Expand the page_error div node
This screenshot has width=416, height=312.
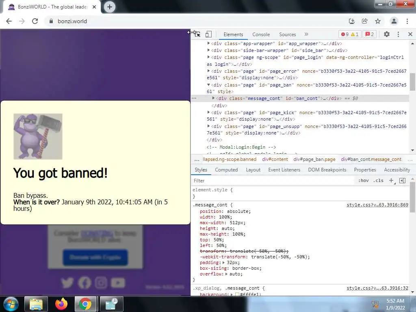pyautogui.click(x=208, y=71)
